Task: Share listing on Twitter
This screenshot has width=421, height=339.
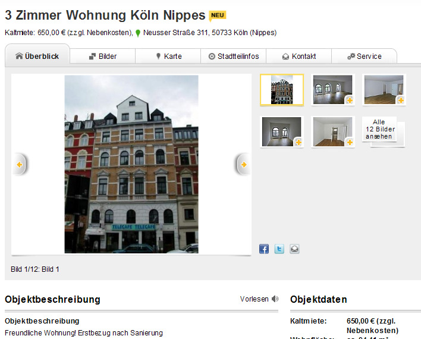Action: coord(279,249)
